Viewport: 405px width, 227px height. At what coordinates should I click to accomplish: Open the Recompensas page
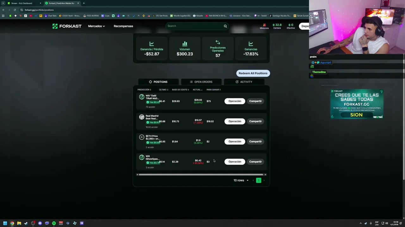pos(123,26)
